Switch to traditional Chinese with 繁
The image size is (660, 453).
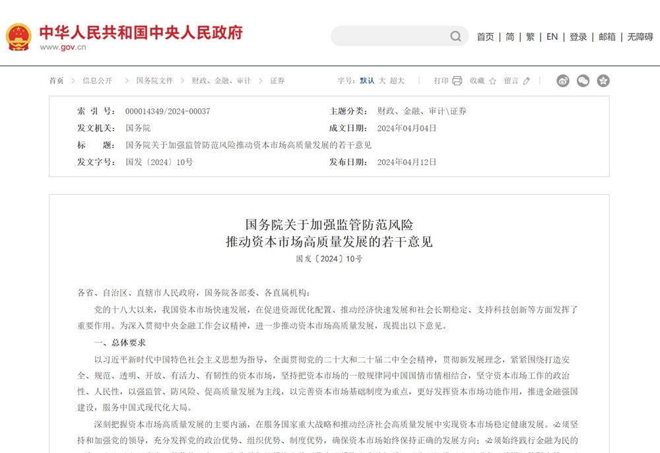(530, 37)
